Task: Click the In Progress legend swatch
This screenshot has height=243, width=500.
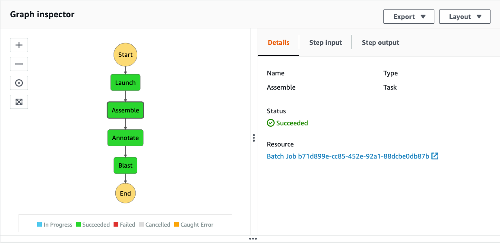Action: [x=40, y=224]
